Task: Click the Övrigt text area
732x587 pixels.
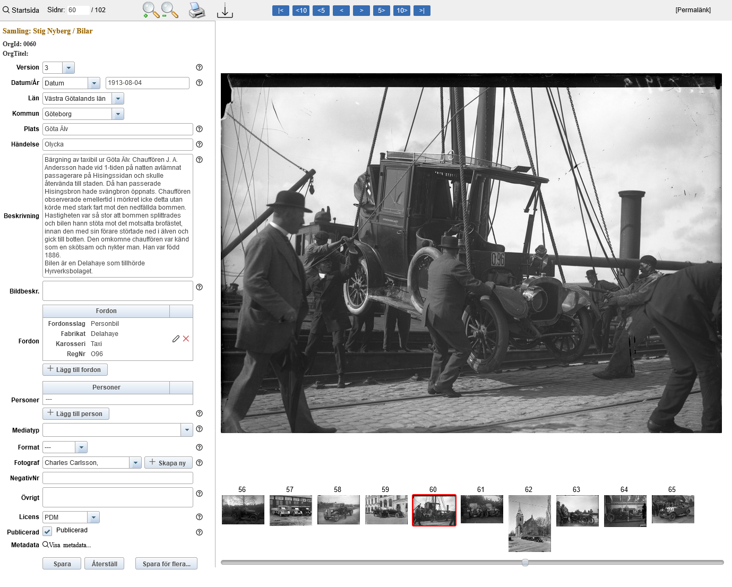Action: (118, 497)
